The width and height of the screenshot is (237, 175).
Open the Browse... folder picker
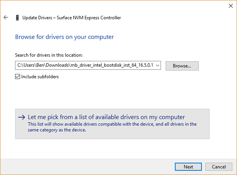pyautogui.click(x=182, y=66)
